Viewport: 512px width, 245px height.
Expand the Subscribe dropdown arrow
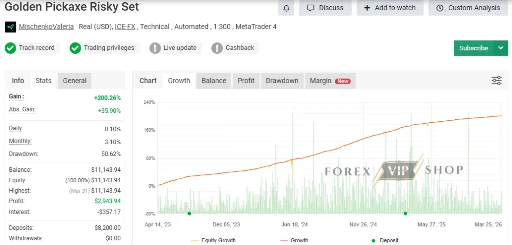(501, 48)
